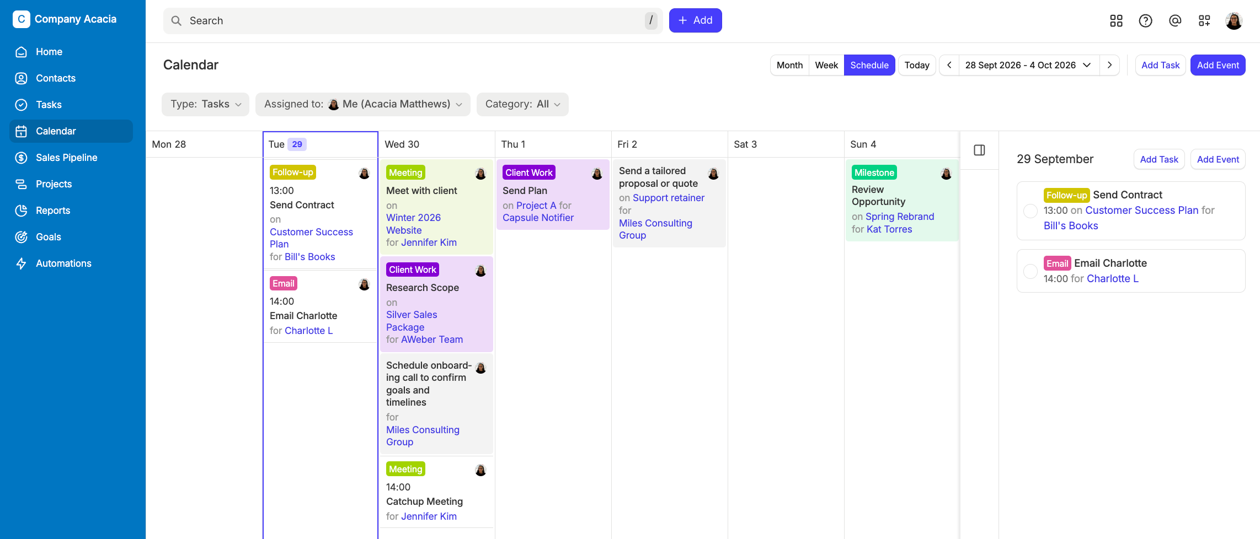Viewport: 1260px width, 539px height.
Task: Expand the Assigned to filter
Action: (362, 104)
